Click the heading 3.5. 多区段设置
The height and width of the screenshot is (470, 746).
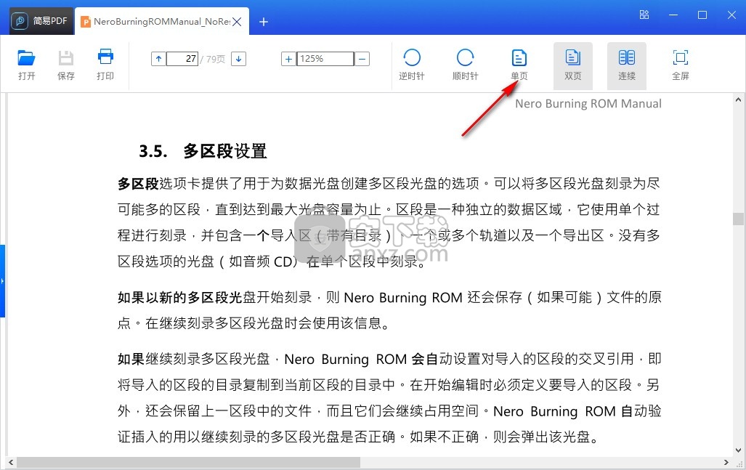(203, 151)
